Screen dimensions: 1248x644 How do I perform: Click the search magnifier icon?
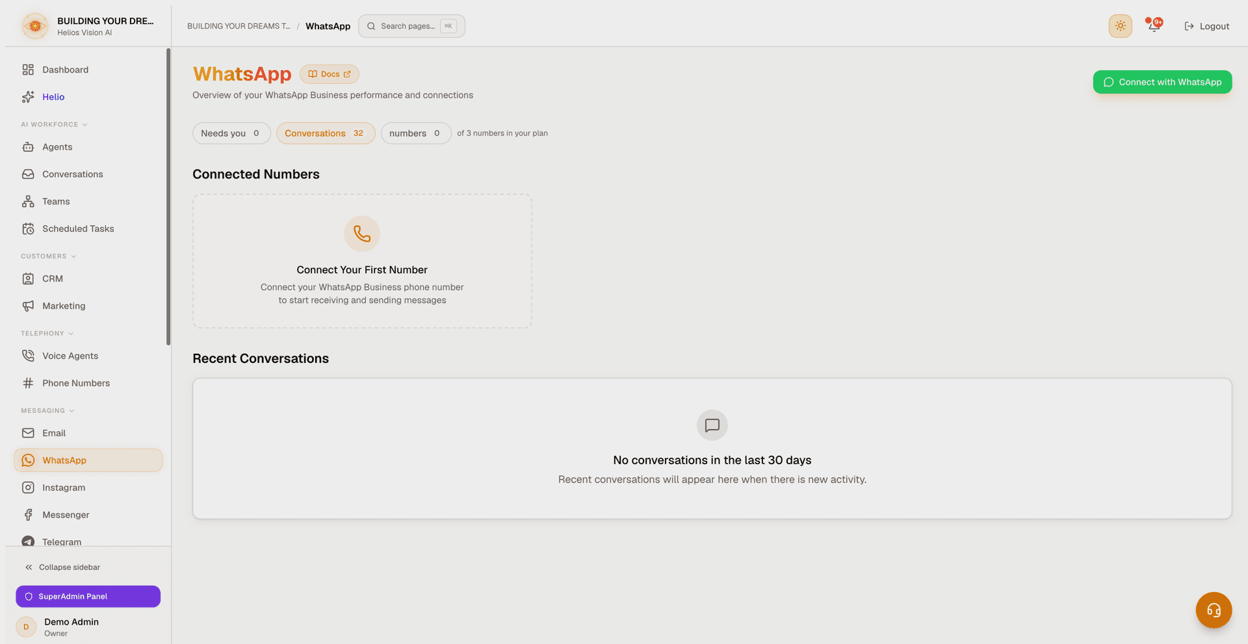(x=371, y=26)
